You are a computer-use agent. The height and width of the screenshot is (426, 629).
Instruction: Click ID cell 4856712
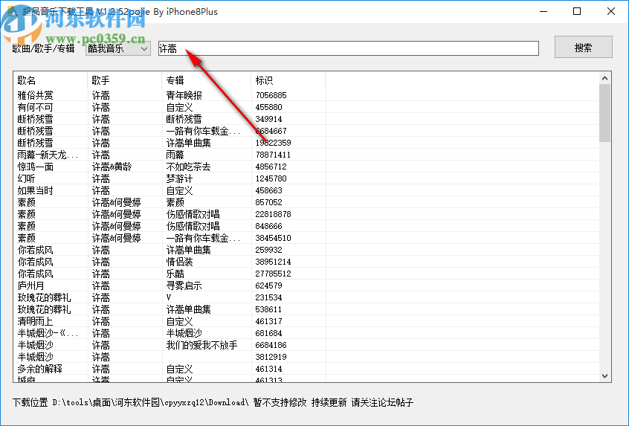[x=271, y=167]
